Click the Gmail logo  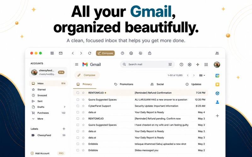[x=92, y=64]
